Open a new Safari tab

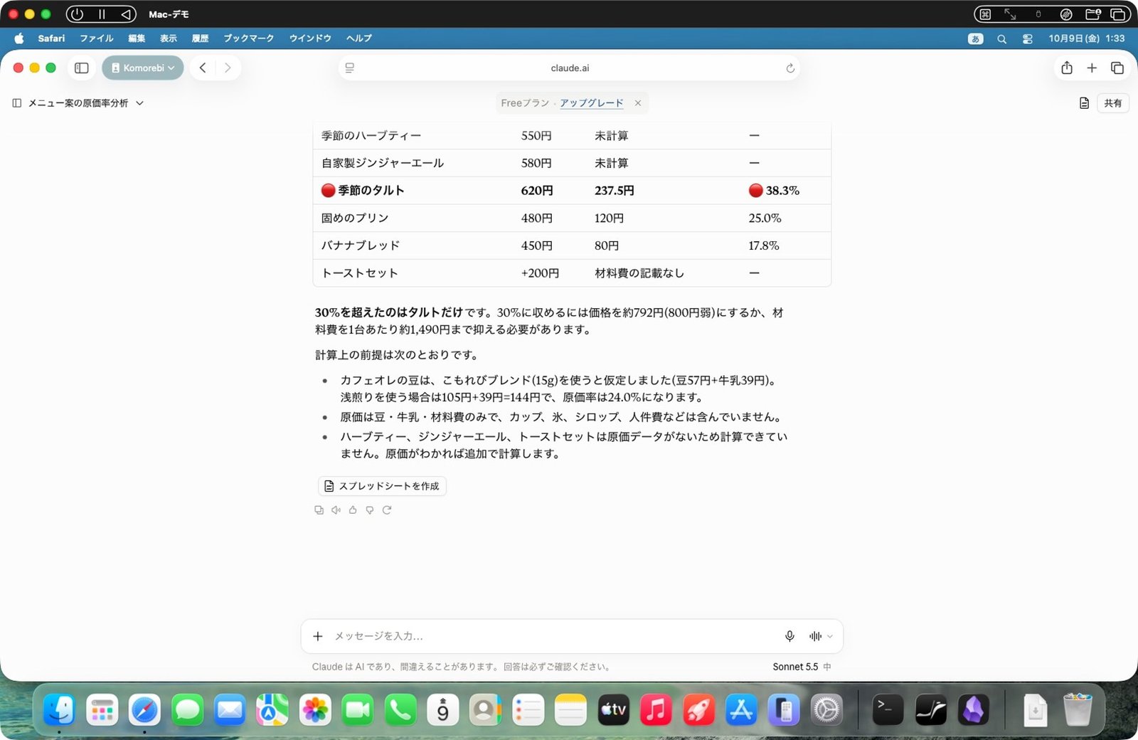[1092, 68]
